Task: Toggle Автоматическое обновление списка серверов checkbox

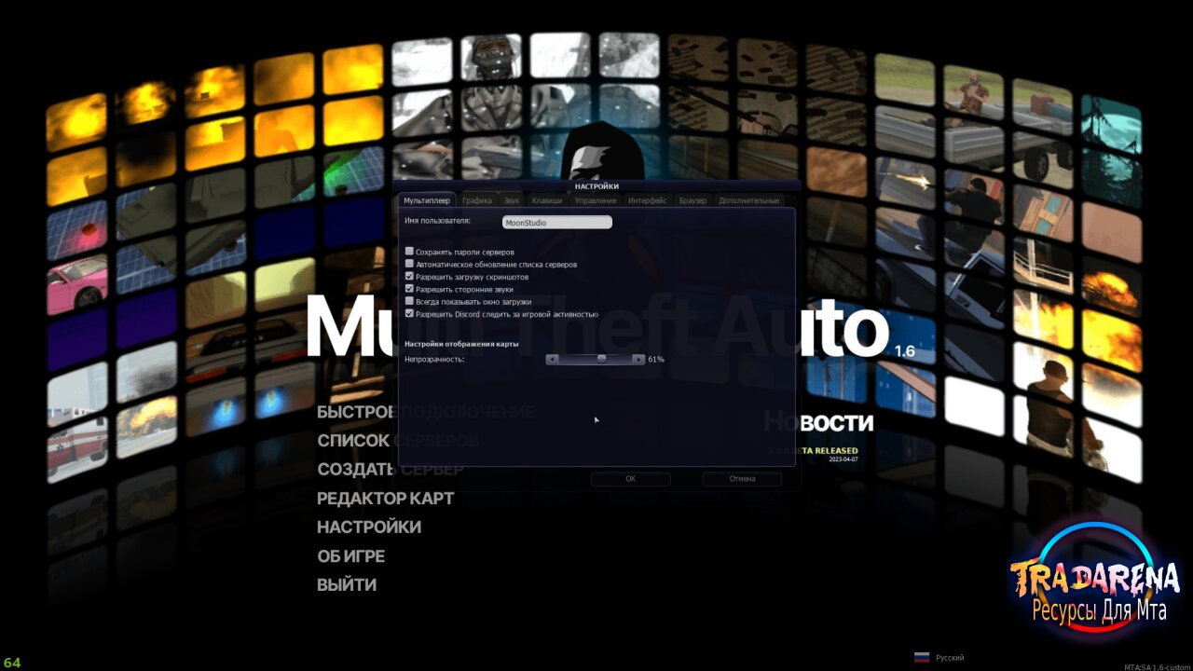Action: (409, 264)
